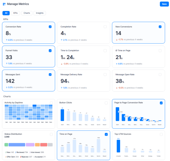Screen dimensions: 170x161
Task: Click the '1m 24s' Time to Completion value
Action: pos(67,57)
